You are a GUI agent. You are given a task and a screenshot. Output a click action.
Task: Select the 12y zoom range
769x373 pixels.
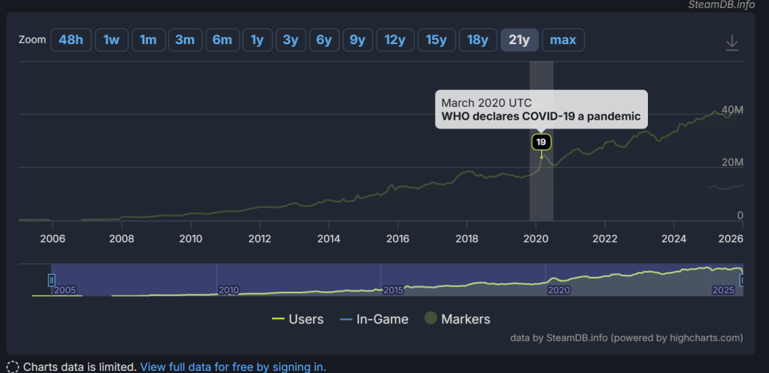pyautogui.click(x=394, y=40)
